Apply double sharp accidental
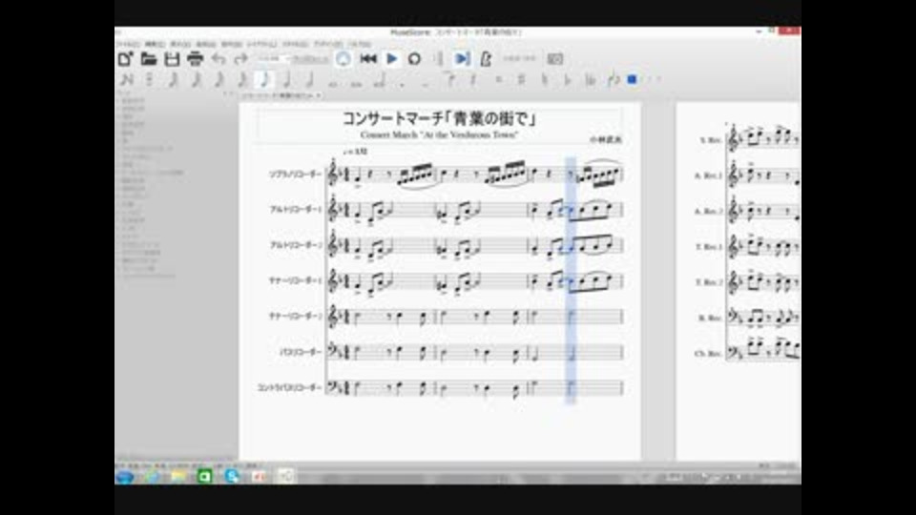916x515 pixels. coord(498,79)
